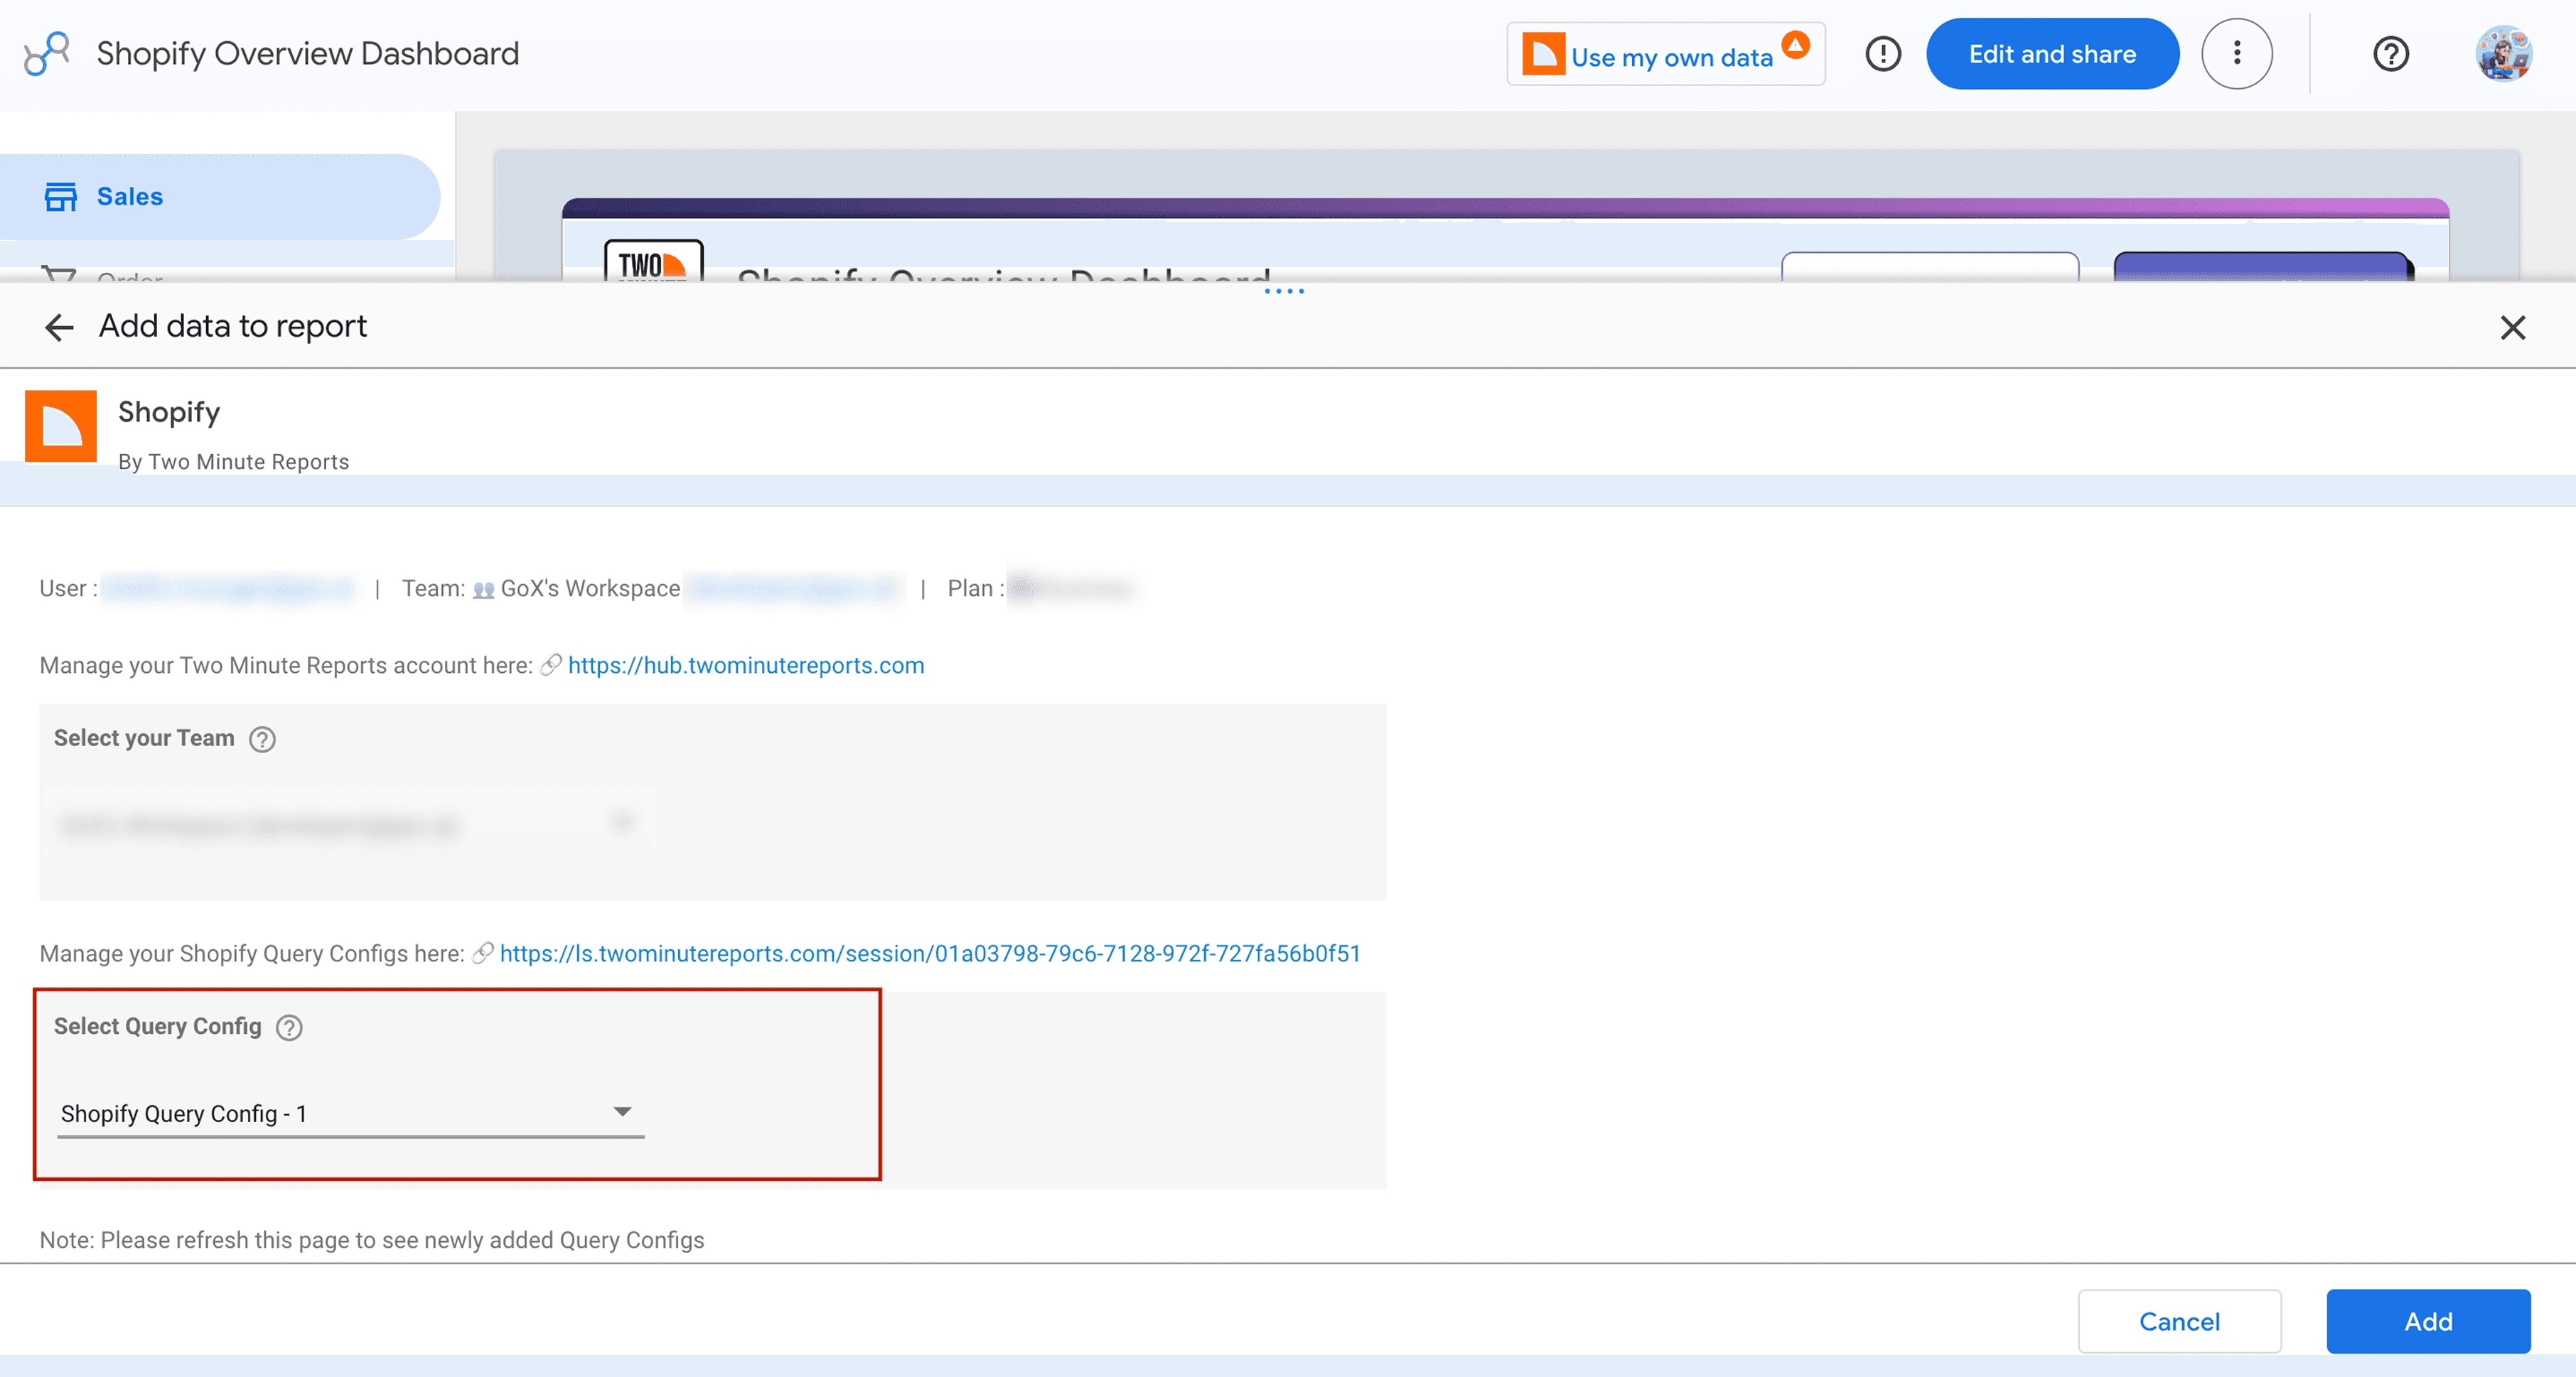Open the user profile avatar
Viewport: 2576px width, 1377px height.
pos(2503,54)
